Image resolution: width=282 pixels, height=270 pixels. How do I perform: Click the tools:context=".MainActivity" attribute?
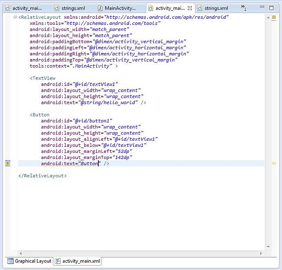[x=71, y=66]
